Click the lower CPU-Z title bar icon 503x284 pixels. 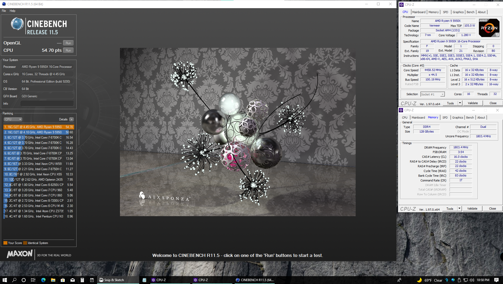point(401,110)
